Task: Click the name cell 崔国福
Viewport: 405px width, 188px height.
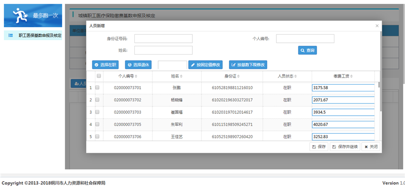Action: click(x=177, y=112)
